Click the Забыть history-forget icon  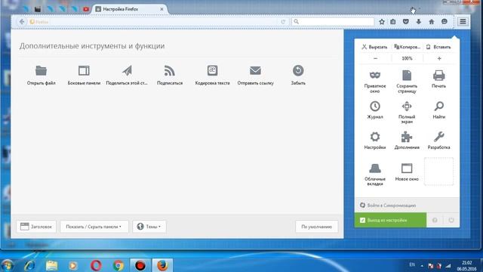tap(298, 70)
